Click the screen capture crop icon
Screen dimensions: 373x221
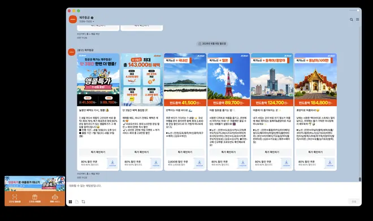pos(83,202)
